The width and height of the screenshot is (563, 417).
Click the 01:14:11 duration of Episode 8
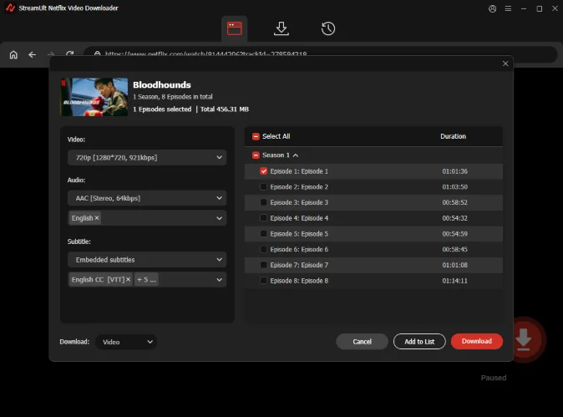point(454,281)
